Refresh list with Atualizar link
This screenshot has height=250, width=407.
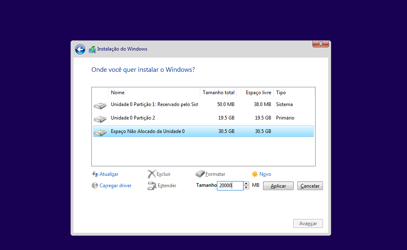(109, 174)
